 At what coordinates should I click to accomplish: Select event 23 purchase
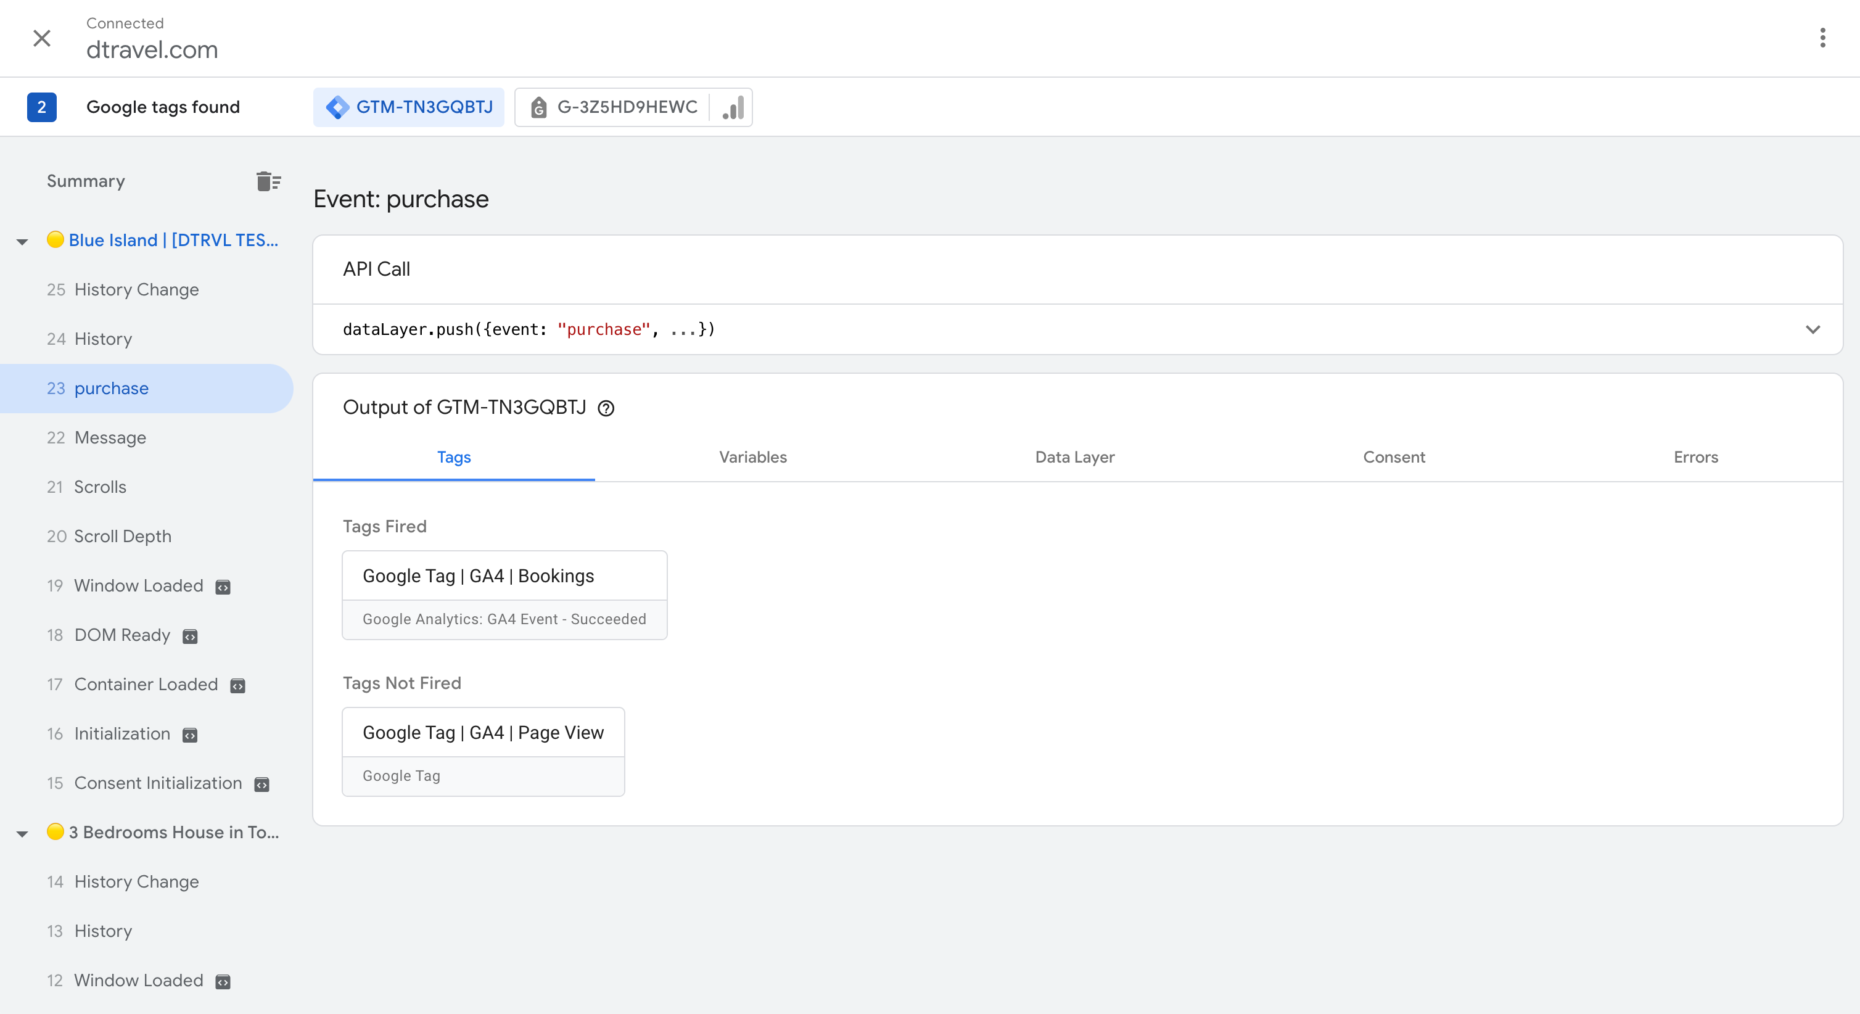coord(147,388)
